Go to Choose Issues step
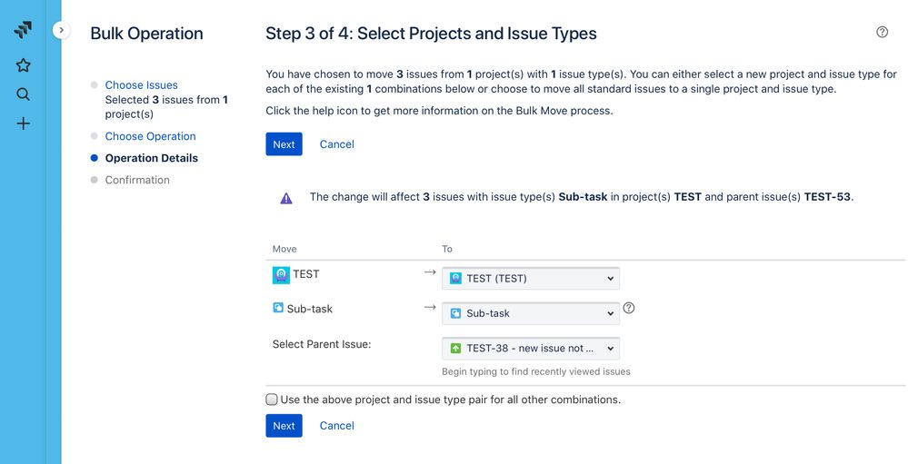Image resolution: width=908 pixels, height=464 pixels. click(141, 85)
